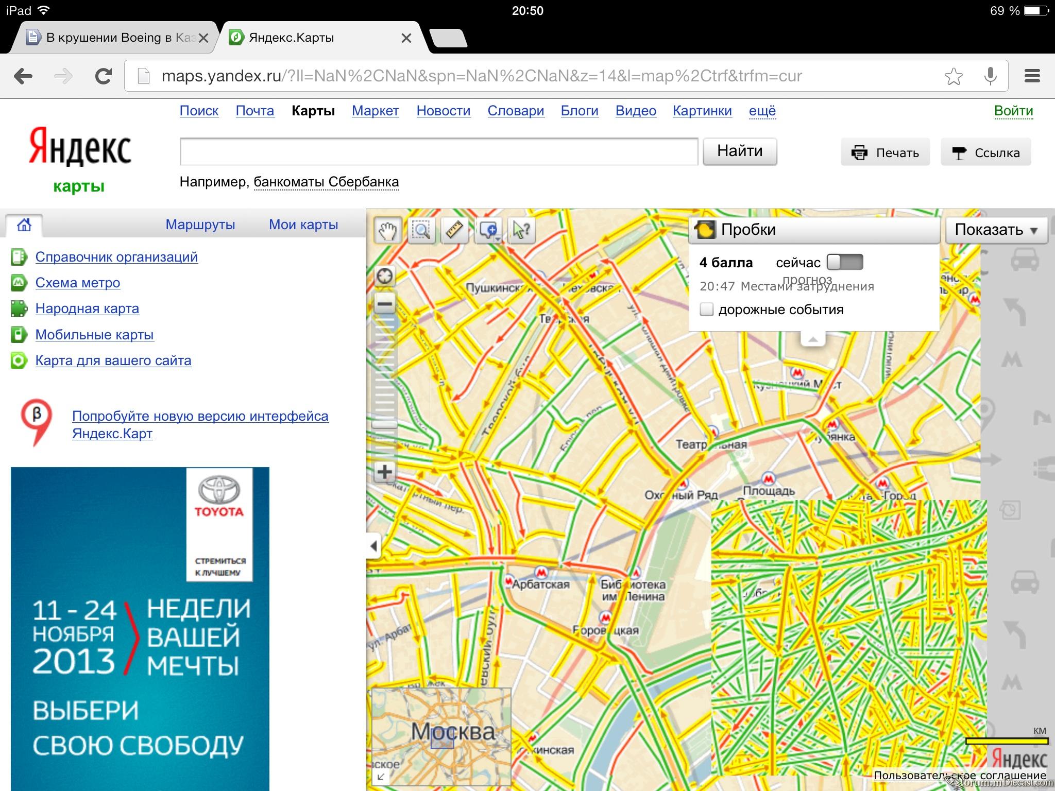
Task: Open the new interface version link
Action: click(x=200, y=424)
